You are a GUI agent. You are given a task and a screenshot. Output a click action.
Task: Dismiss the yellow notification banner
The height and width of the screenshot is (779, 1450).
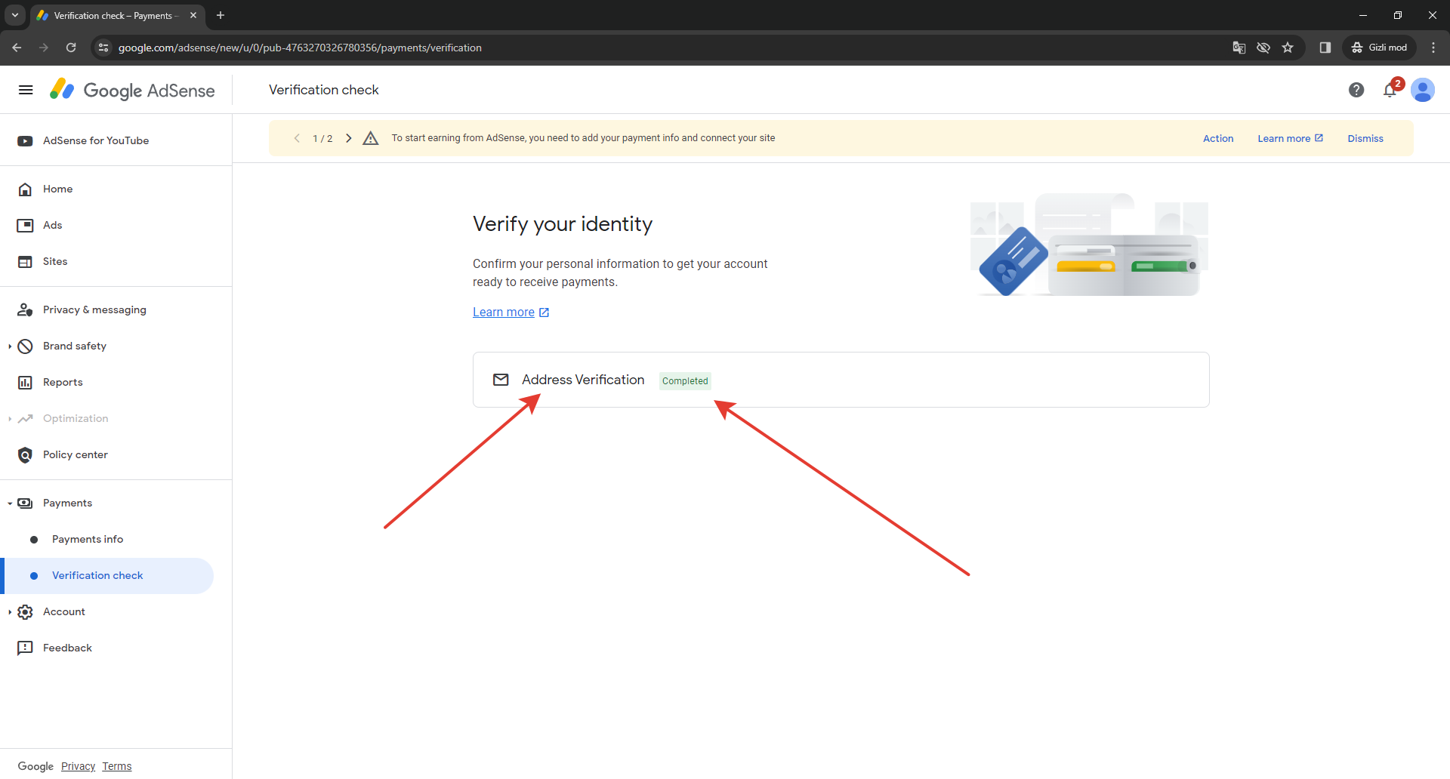pos(1365,139)
